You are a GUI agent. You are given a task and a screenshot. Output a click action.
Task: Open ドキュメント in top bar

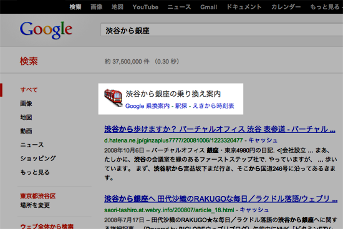click(244, 7)
